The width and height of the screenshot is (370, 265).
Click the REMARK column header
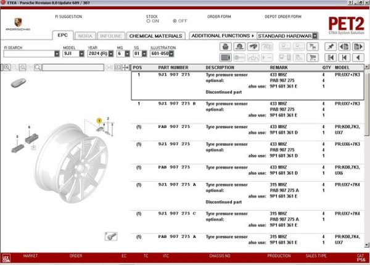279,67
